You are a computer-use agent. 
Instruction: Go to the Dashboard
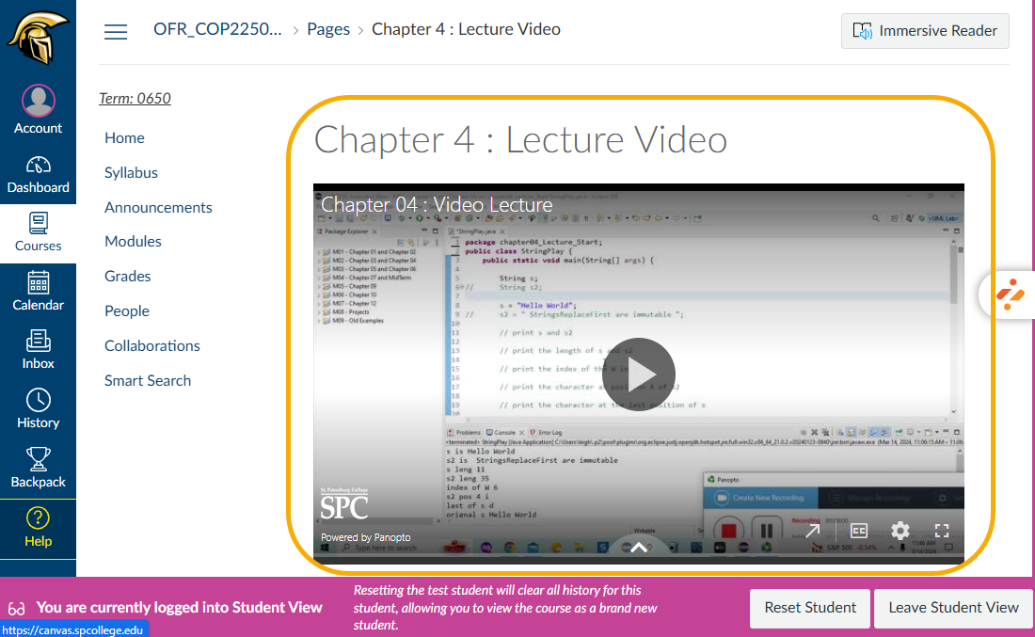point(38,176)
